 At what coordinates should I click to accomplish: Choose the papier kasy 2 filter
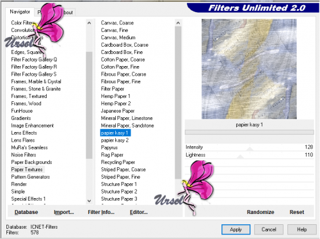(115, 140)
